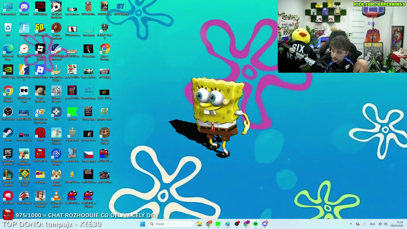
Task: Open Spotify from the taskbar
Action: point(255,224)
